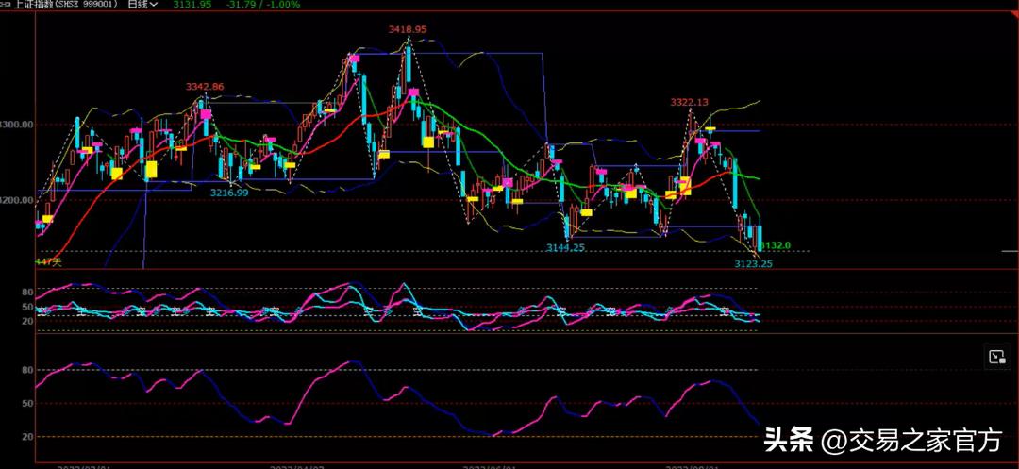Click the 447天 label
Screen dimensions: 1019x469
click(48, 261)
